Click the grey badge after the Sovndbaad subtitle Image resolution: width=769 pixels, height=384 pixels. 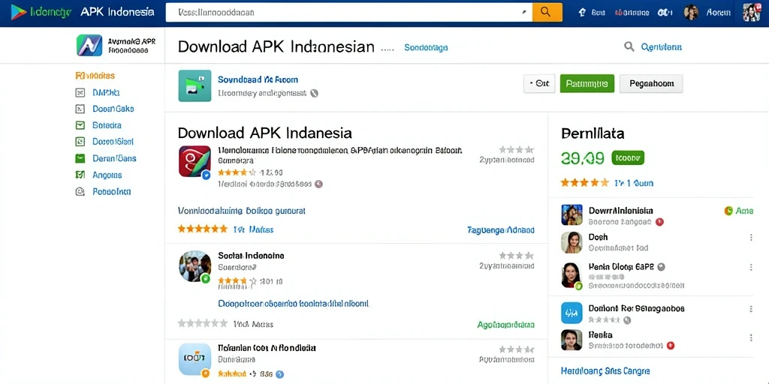coord(315,93)
